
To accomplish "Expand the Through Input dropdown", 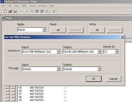I will [x=58, y=69].
